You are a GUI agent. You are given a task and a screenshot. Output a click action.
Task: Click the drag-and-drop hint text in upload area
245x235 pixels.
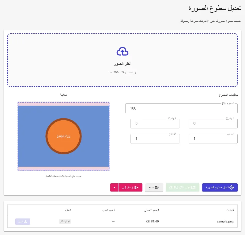coord(123,72)
